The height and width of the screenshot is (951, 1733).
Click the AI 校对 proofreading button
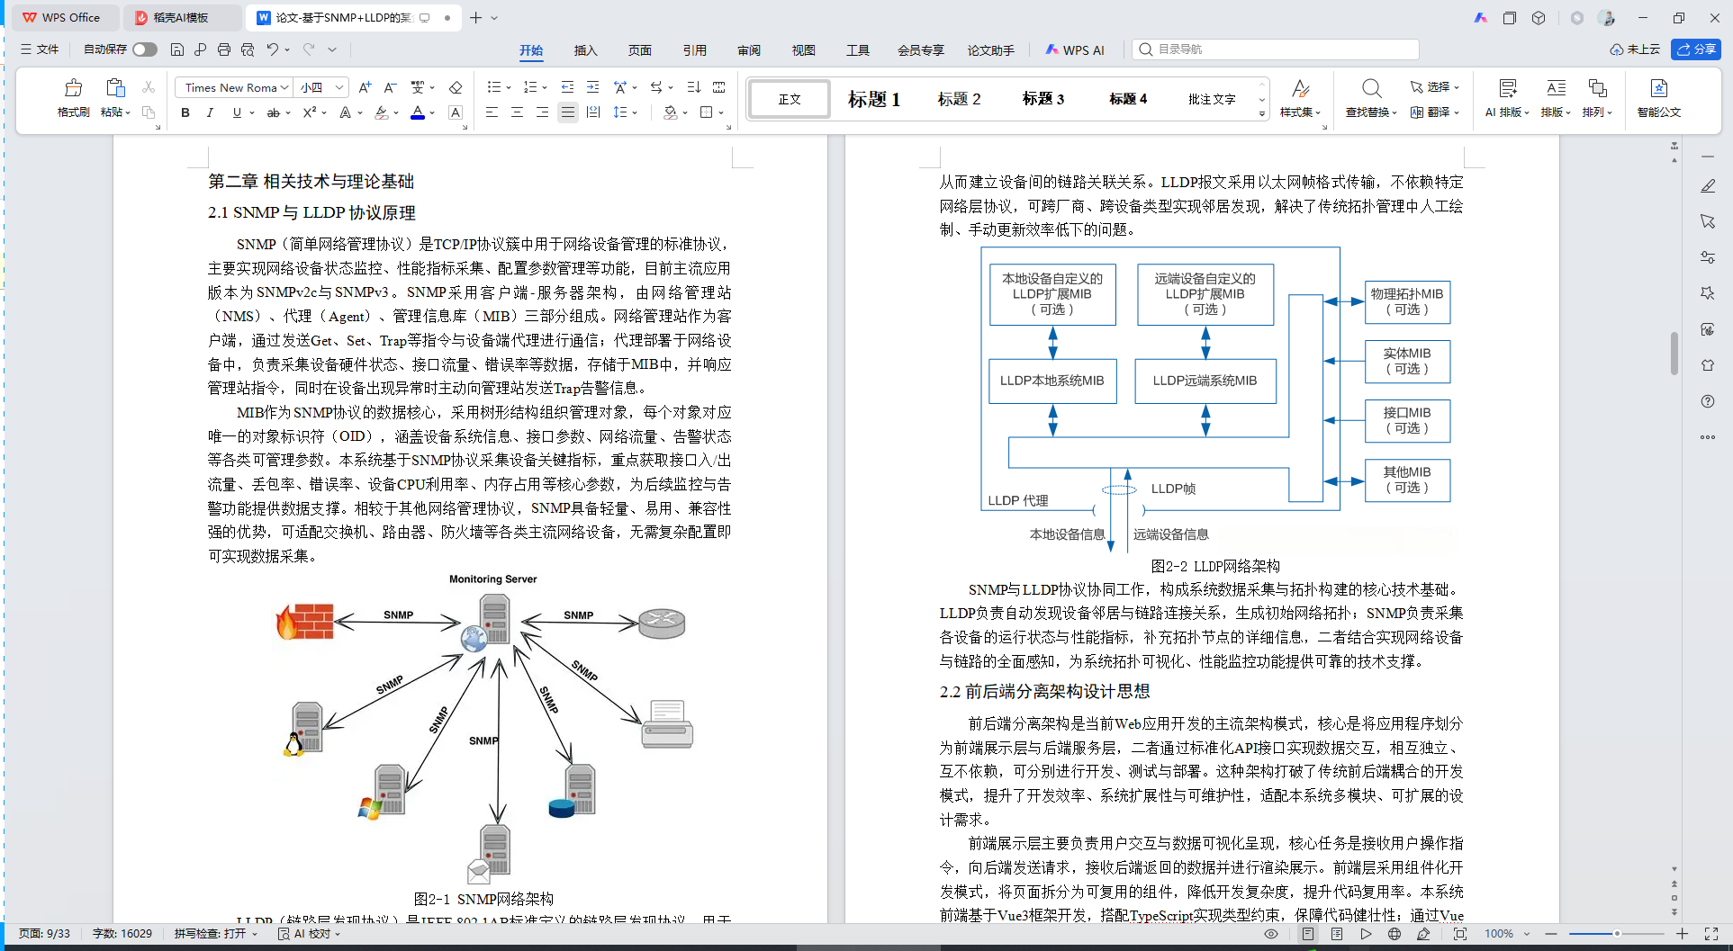tap(309, 934)
